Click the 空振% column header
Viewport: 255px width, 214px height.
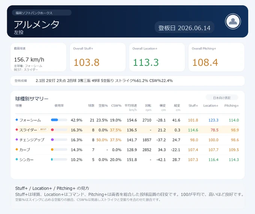[103, 106]
